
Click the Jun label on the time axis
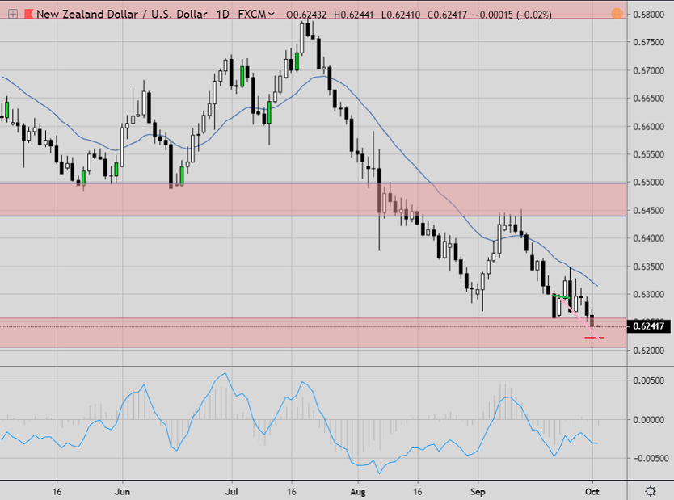coord(123,492)
